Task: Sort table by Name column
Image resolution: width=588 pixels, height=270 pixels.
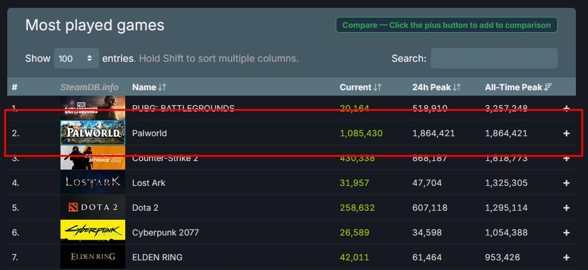Action: coord(149,87)
